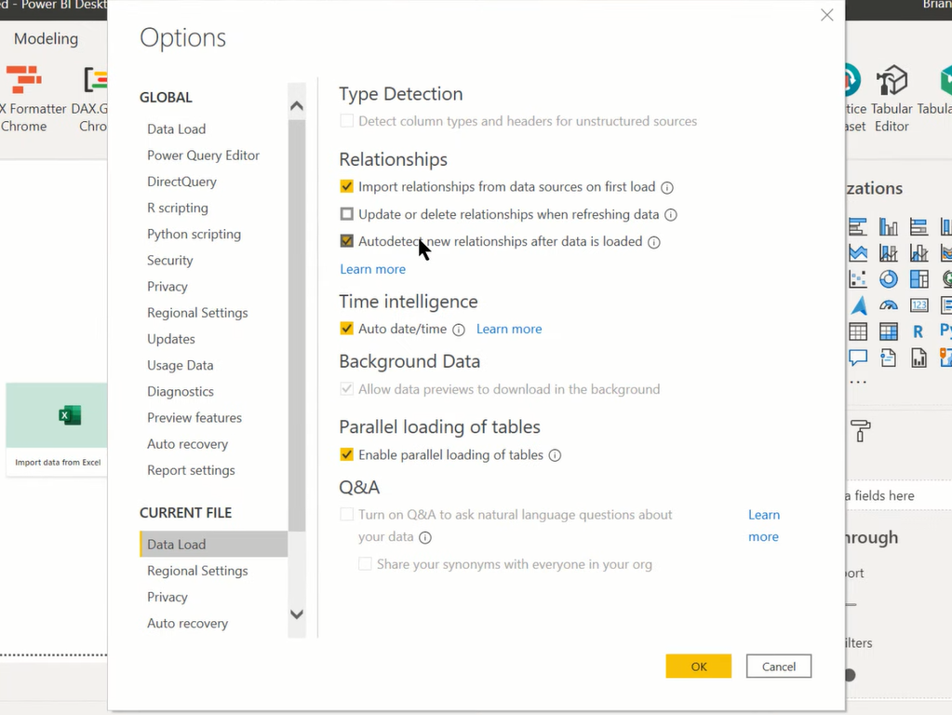Select the table visual

point(858,331)
